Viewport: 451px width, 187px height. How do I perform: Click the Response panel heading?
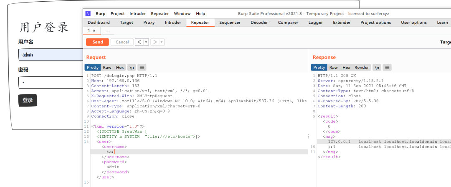point(324,57)
